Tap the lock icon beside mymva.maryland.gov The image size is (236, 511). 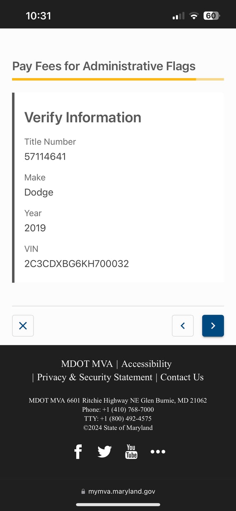click(x=83, y=491)
